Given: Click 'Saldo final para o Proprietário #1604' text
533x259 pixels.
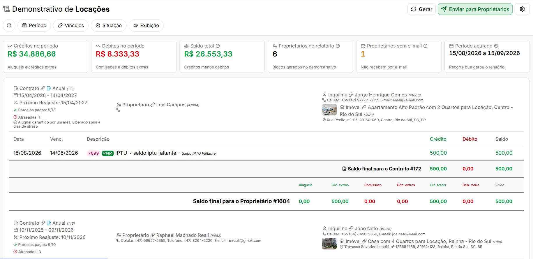Looking at the screenshot, I should [x=241, y=201].
